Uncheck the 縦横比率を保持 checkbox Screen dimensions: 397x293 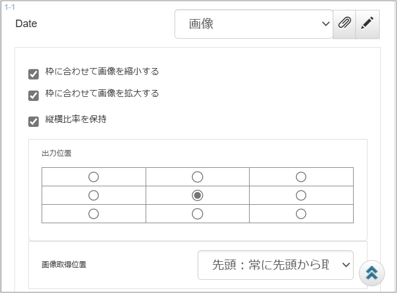point(34,121)
